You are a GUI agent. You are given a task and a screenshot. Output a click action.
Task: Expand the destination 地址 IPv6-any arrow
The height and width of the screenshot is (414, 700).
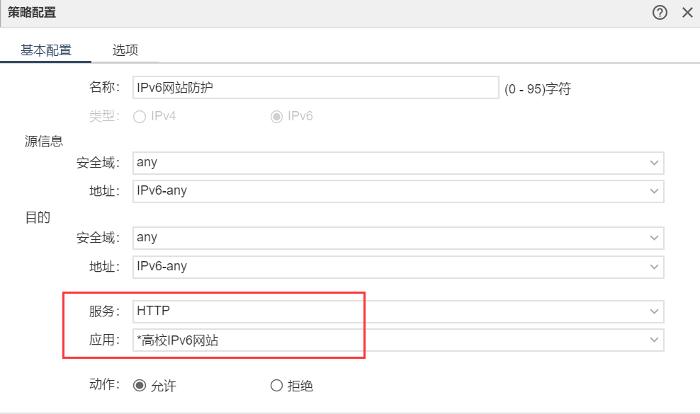pyautogui.click(x=654, y=267)
